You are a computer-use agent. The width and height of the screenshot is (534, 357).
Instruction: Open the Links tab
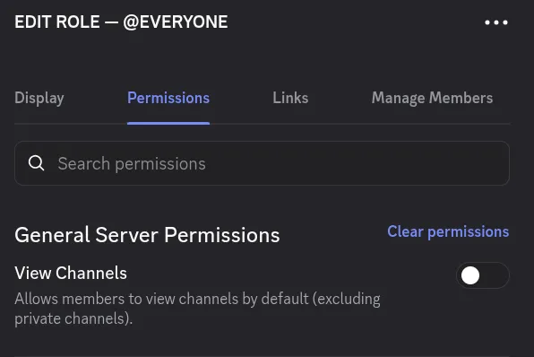click(x=290, y=98)
